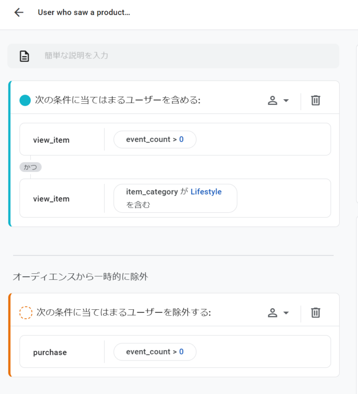
Task: Open the include group's user scope dropdown
Action: 278,101
